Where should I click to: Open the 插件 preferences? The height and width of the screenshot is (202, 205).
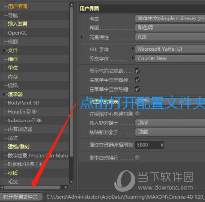pos(13,59)
